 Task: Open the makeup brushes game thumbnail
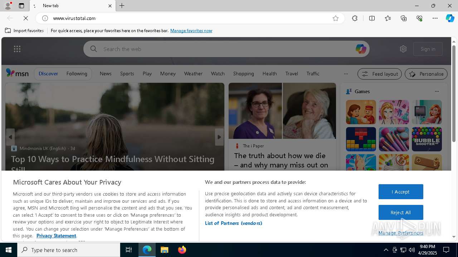[394, 139]
